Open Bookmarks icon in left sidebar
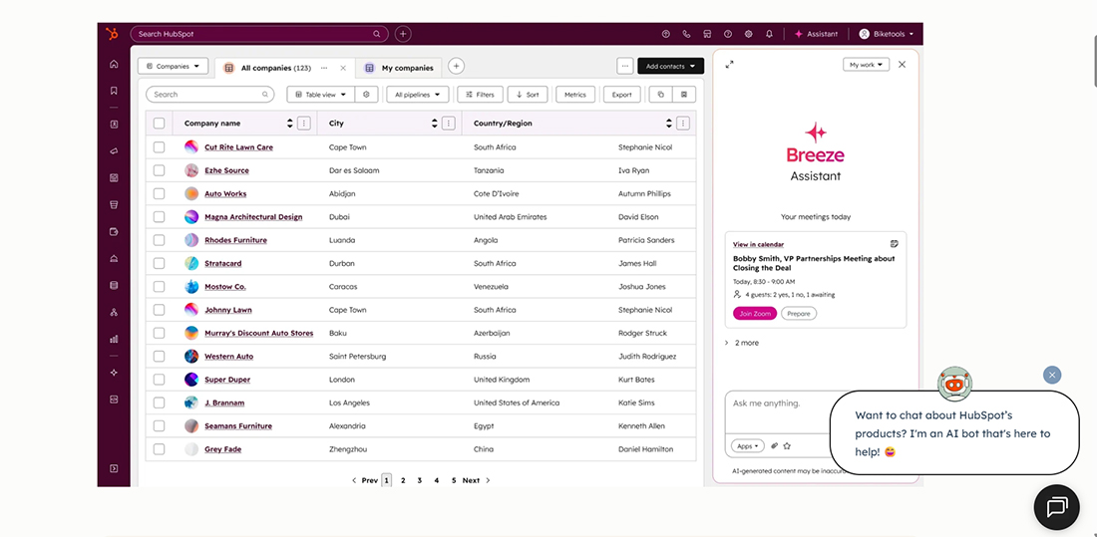Viewport: 1097px width, 537px height. (114, 91)
